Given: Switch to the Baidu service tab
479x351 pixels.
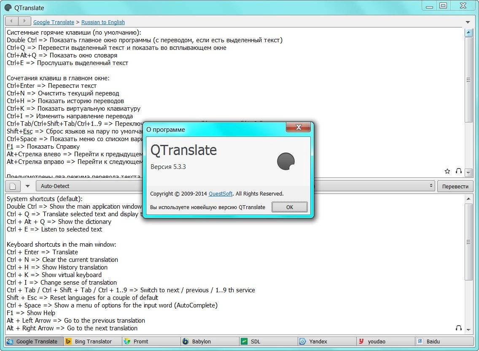Looking at the screenshot, I should (445, 341).
